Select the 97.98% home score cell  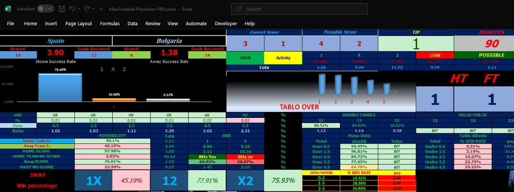(113, 151)
